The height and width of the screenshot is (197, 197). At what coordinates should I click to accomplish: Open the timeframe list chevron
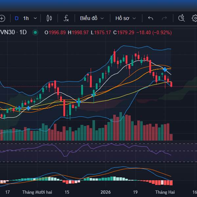[x=35, y=18]
